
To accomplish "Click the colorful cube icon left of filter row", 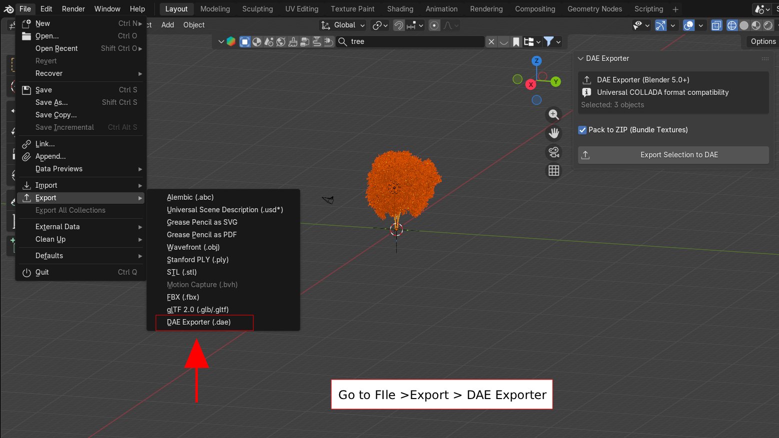I will pos(231,41).
